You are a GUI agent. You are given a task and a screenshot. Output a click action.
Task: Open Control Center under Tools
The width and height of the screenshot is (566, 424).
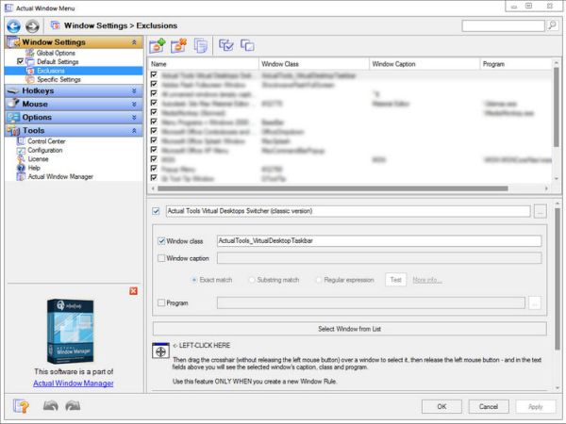click(x=46, y=141)
